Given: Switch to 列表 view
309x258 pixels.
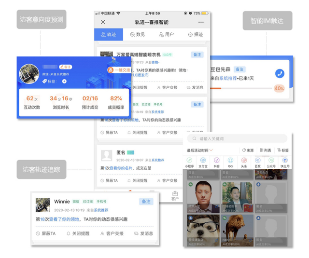Looking at the screenshot, I should (x=265, y=150).
